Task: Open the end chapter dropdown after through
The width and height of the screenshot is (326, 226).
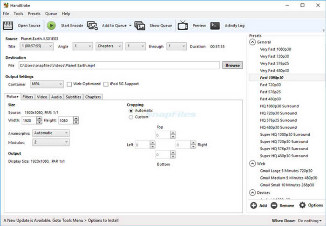Action: [177, 47]
